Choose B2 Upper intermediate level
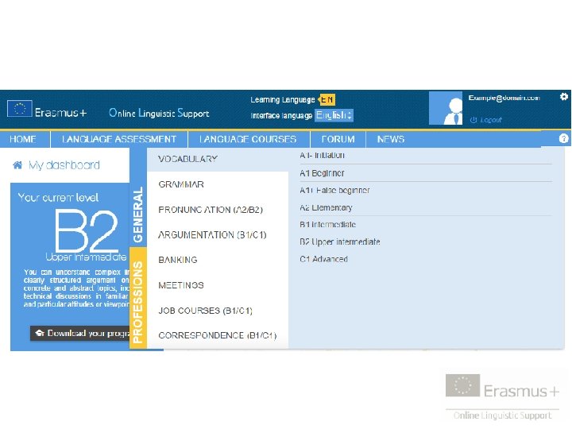The width and height of the screenshot is (572, 429). pyautogui.click(x=340, y=242)
